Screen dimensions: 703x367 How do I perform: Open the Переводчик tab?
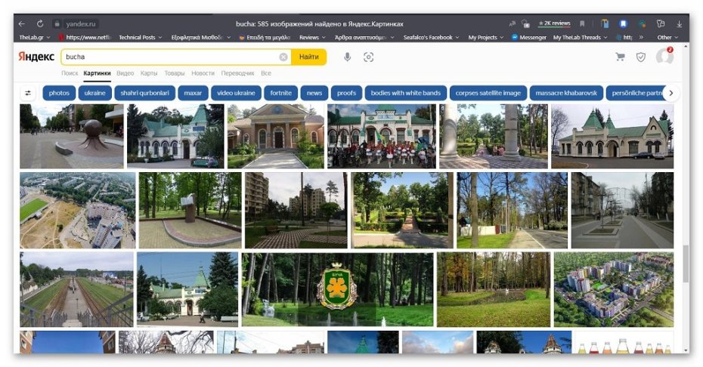pyautogui.click(x=237, y=73)
